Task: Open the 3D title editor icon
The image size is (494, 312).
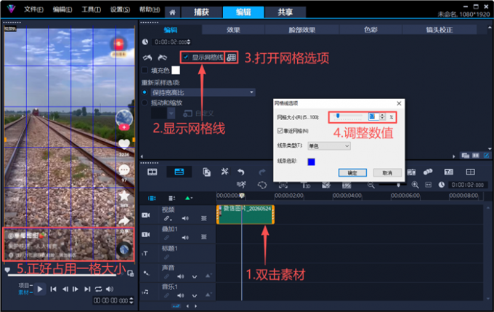Action: coord(306,185)
